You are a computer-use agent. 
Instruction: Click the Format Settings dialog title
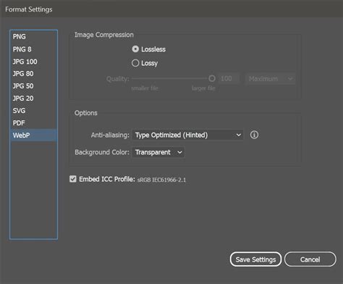[x=29, y=9]
